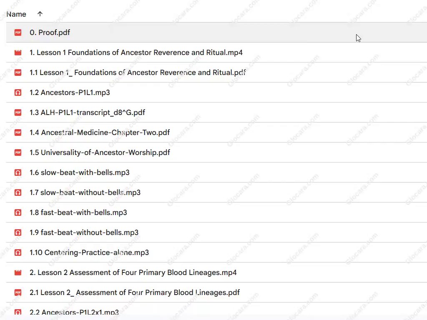Screen dimensions: 427x320
Task: Open 1.1 Lesson 1_ Foundations PDF file
Action: tap(138, 72)
